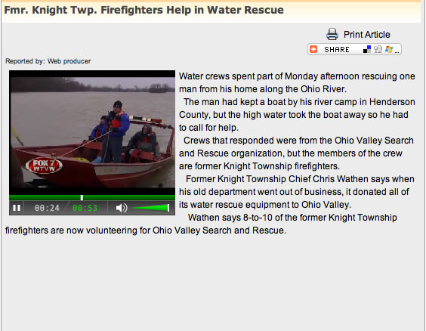Mute the video with speaker icon
Screen dimensions: 426x331
122,208
